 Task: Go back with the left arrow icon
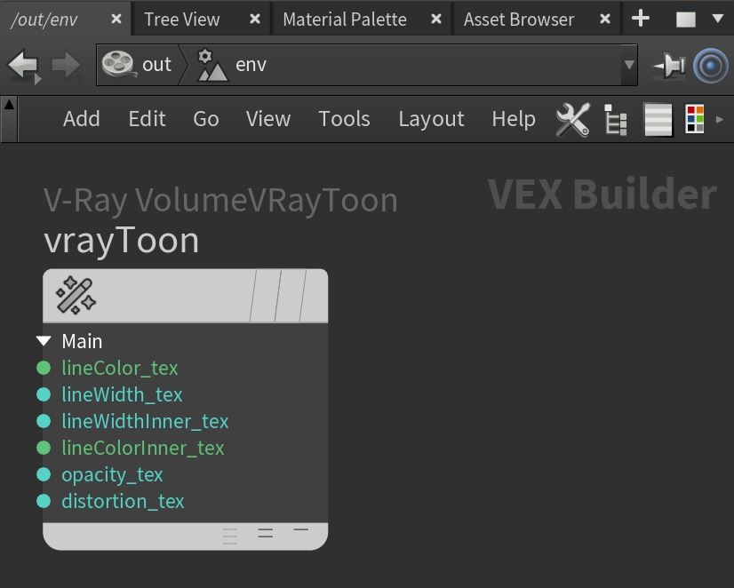pos(23,66)
